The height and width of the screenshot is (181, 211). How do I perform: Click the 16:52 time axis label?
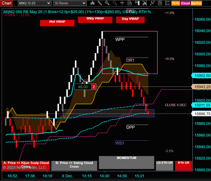tap(12, 176)
